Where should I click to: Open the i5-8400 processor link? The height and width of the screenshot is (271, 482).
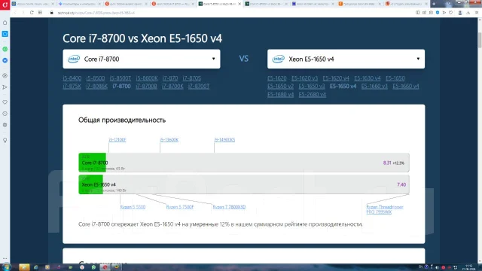(x=72, y=78)
